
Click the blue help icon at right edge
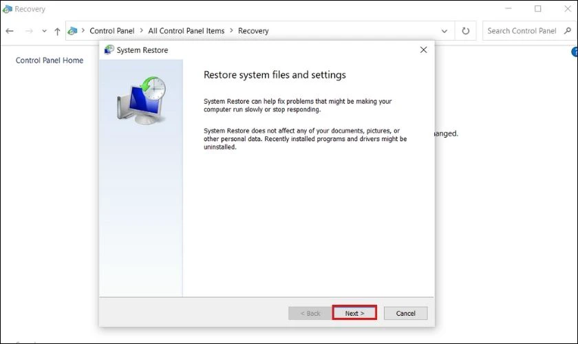tap(575, 52)
